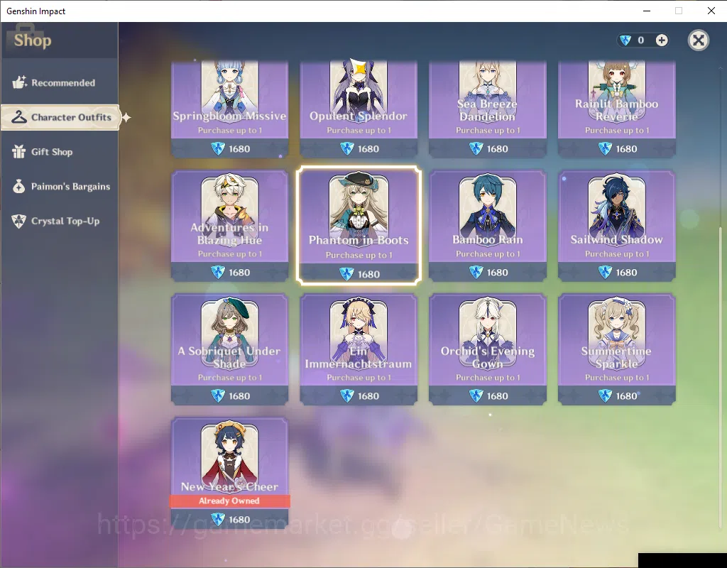This screenshot has width=727, height=568.
Task: Click the 1680 price under Bamboo Rain
Action: [x=498, y=273]
